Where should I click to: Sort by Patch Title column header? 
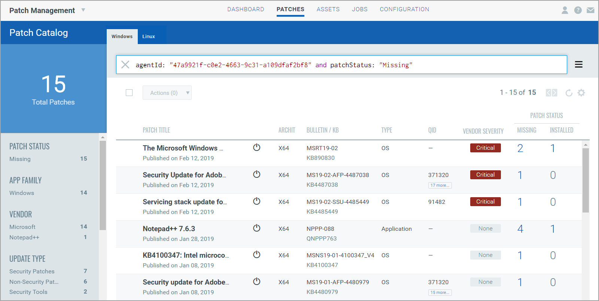(156, 130)
